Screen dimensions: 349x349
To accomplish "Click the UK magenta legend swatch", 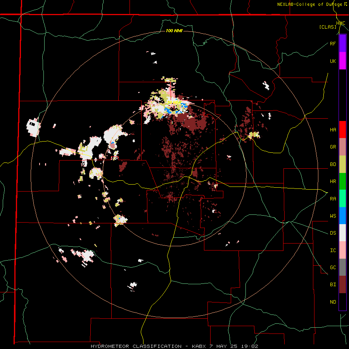I will pyautogui.click(x=342, y=61).
